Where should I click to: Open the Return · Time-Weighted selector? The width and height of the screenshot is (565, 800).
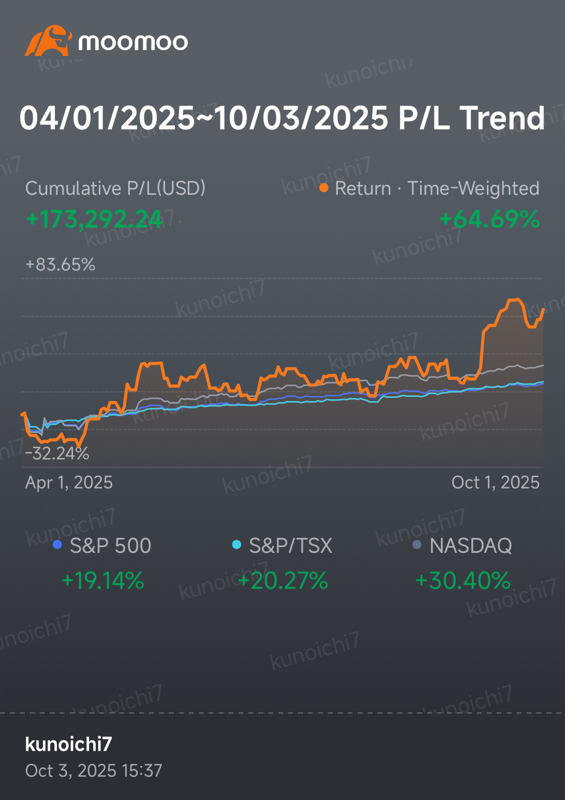click(437, 188)
